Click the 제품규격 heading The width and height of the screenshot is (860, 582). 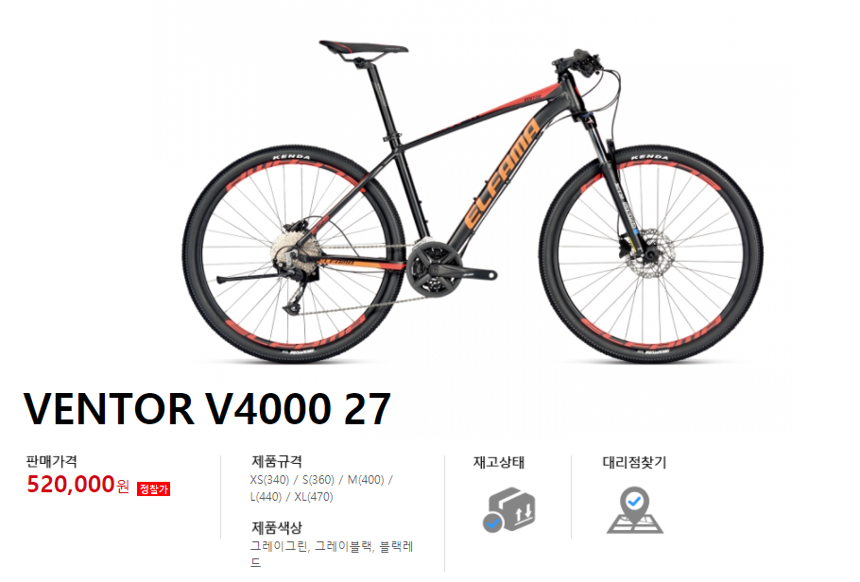coord(276,461)
